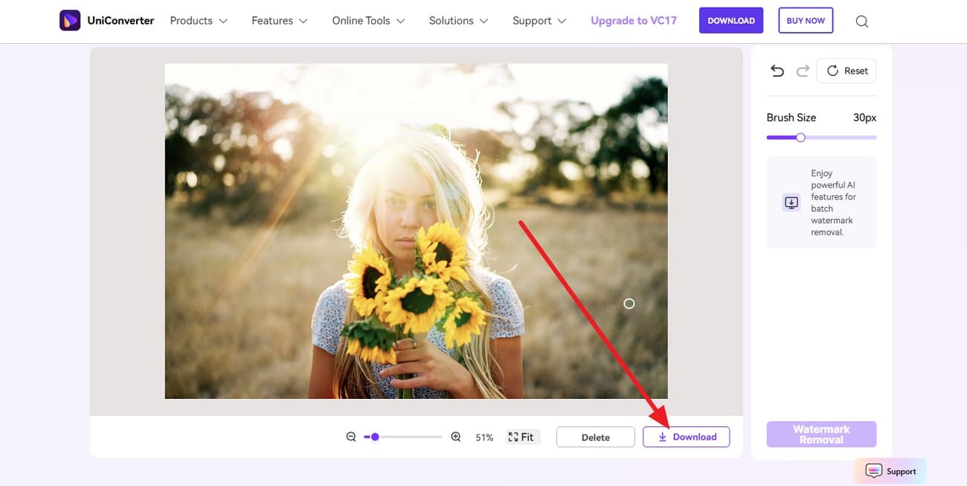Click the Watermark Removal button
Viewport: 967px width, 486px height.
pos(821,434)
